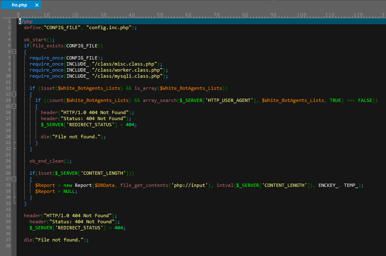Click line number 24 in the gutter
386x256 pixels.
coord(8,161)
